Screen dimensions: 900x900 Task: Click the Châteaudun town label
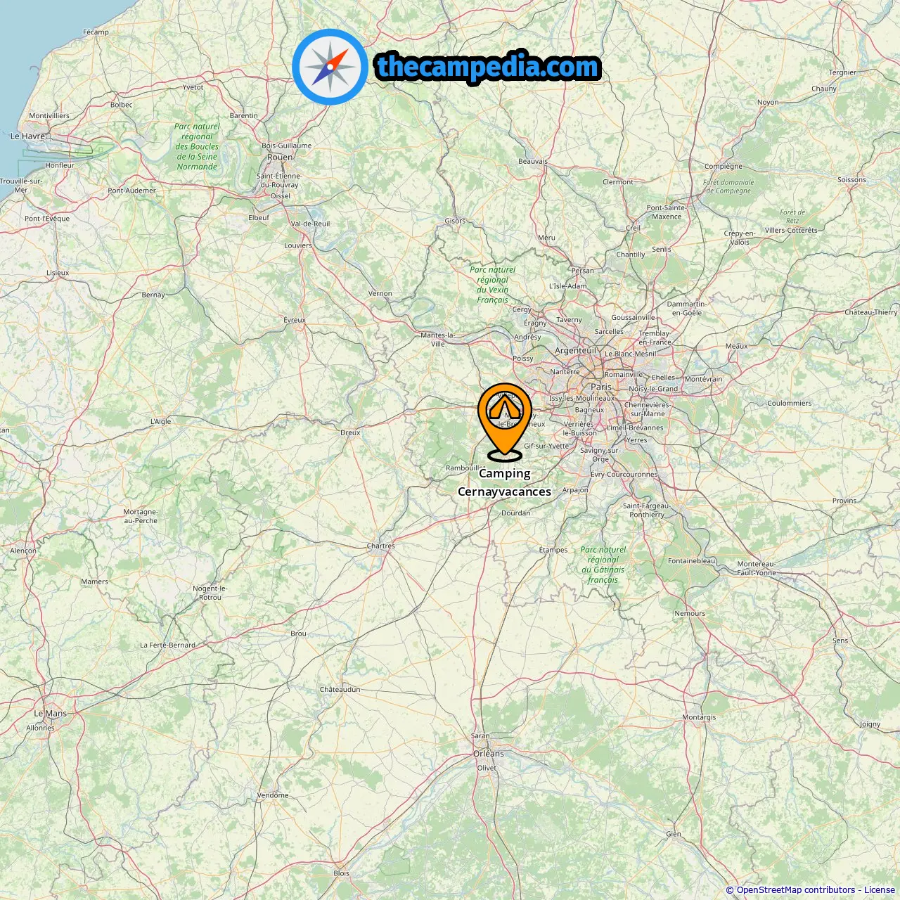340,689
